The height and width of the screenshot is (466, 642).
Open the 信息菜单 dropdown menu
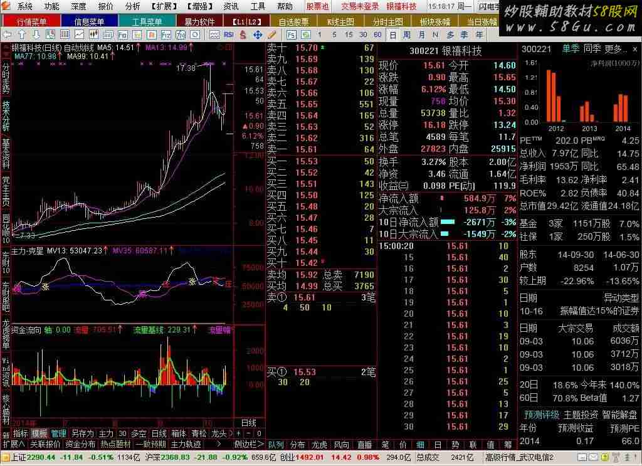point(89,21)
